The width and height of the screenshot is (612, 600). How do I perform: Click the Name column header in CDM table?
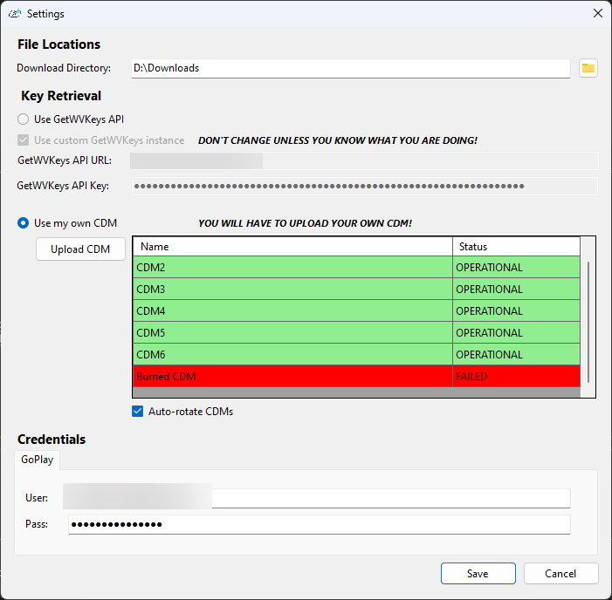point(292,247)
